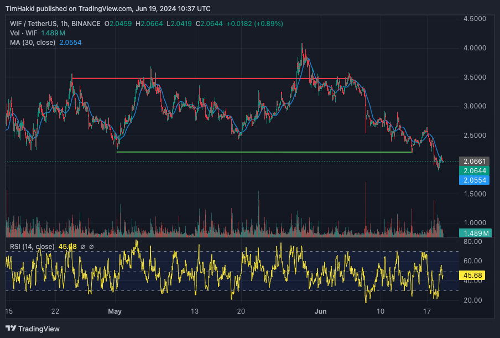The image size is (500, 338).
Task: Click the grey 2.0661 price label
Action: [475, 162]
